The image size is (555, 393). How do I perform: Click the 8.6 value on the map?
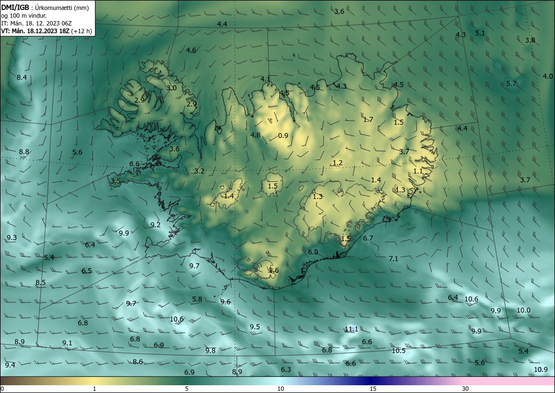138,361
